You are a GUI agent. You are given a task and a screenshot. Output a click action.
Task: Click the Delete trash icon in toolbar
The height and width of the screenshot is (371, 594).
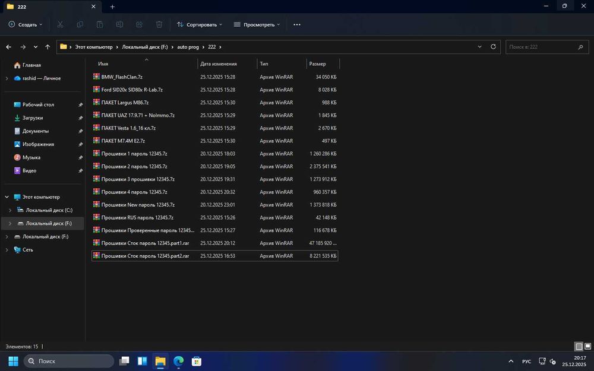(159, 24)
